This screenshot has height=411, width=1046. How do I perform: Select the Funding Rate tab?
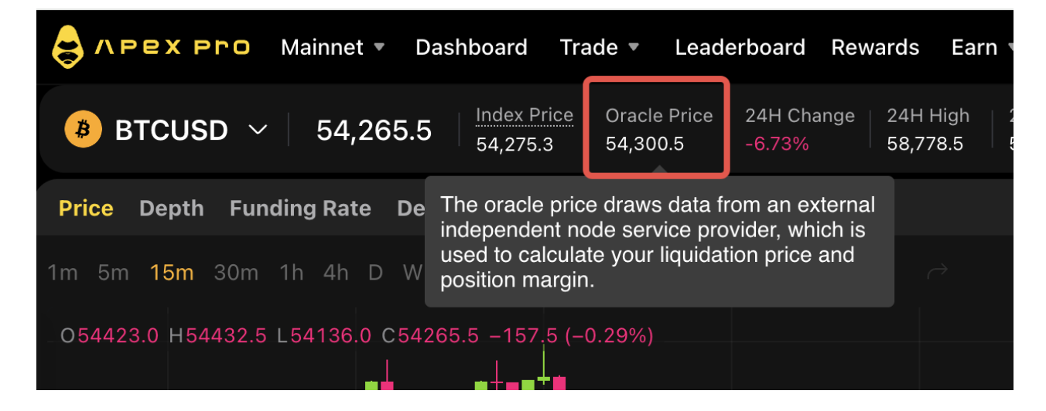[300, 209]
